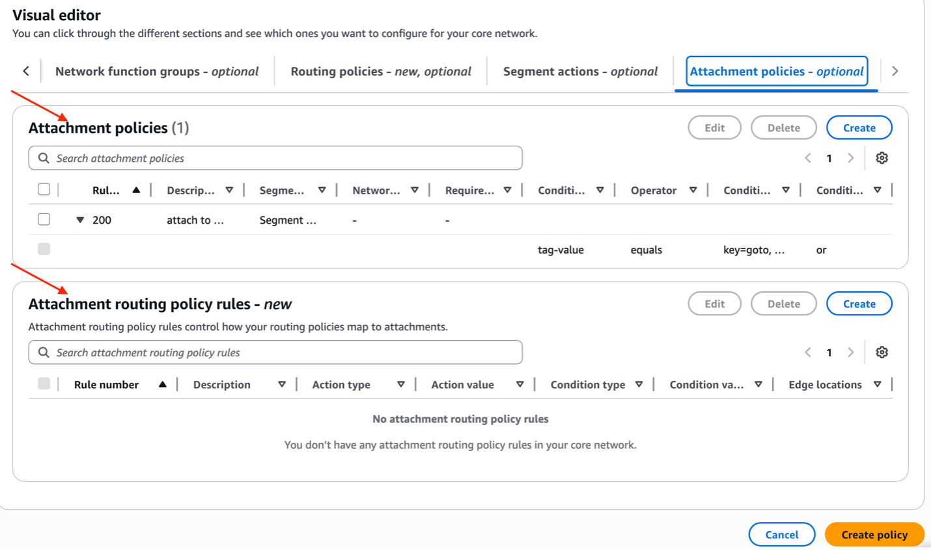Click inside the attachment policies search field
Image resolution: width=931 pixels, height=550 pixels.
[260, 158]
